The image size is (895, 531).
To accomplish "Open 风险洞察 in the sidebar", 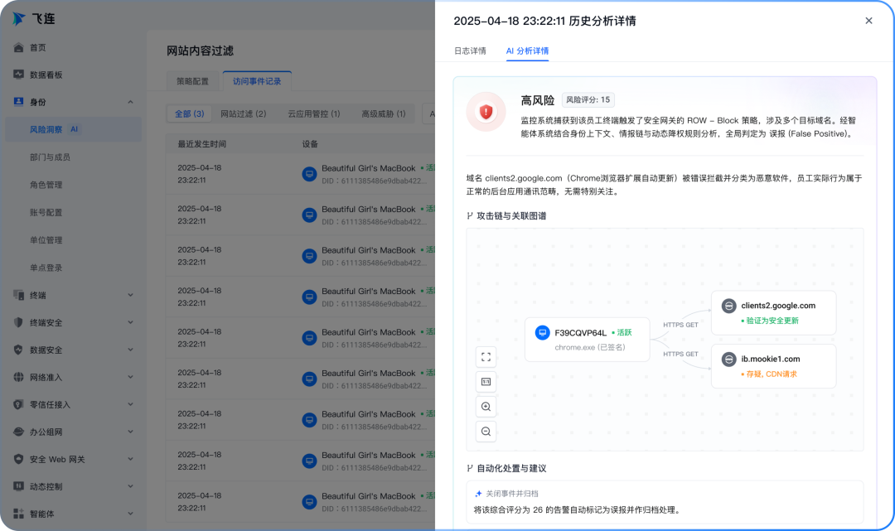I will point(73,129).
